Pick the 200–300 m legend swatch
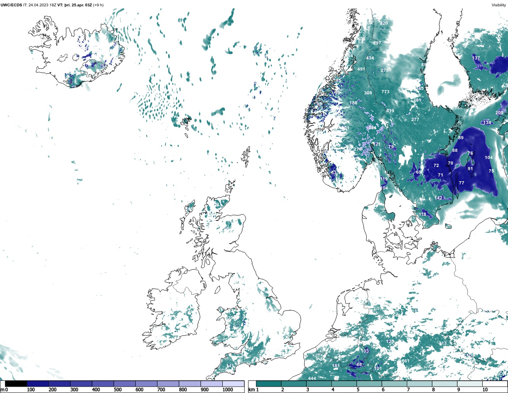This screenshot has width=508, height=393. click(x=60, y=384)
